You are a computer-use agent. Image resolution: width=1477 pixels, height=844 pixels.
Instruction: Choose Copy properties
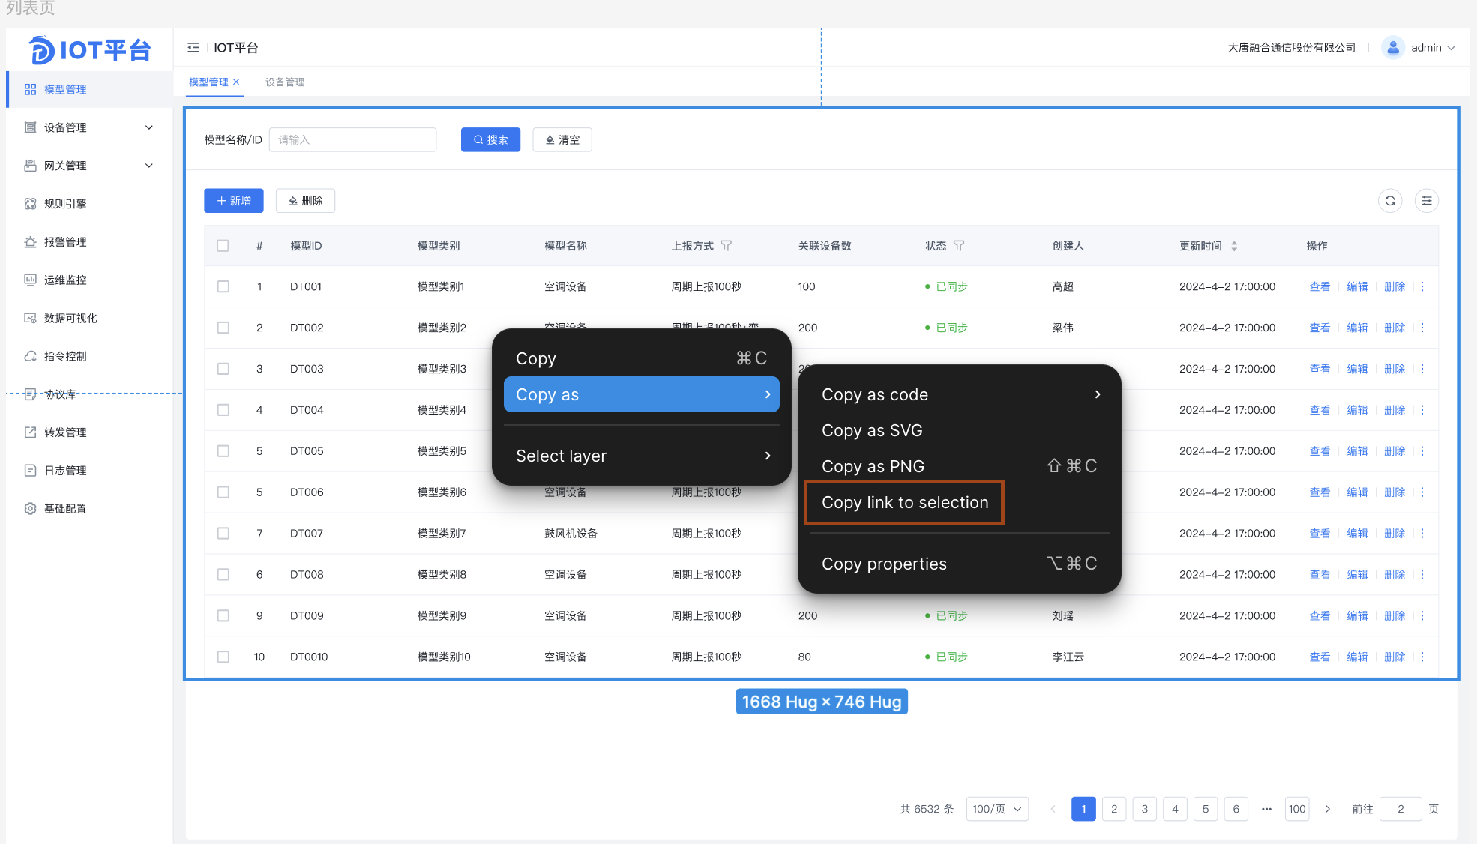point(960,564)
